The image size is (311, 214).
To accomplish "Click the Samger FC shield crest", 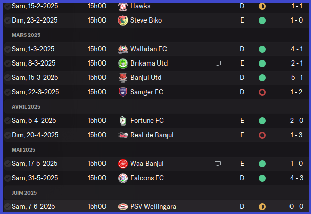I will tap(122, 92).
